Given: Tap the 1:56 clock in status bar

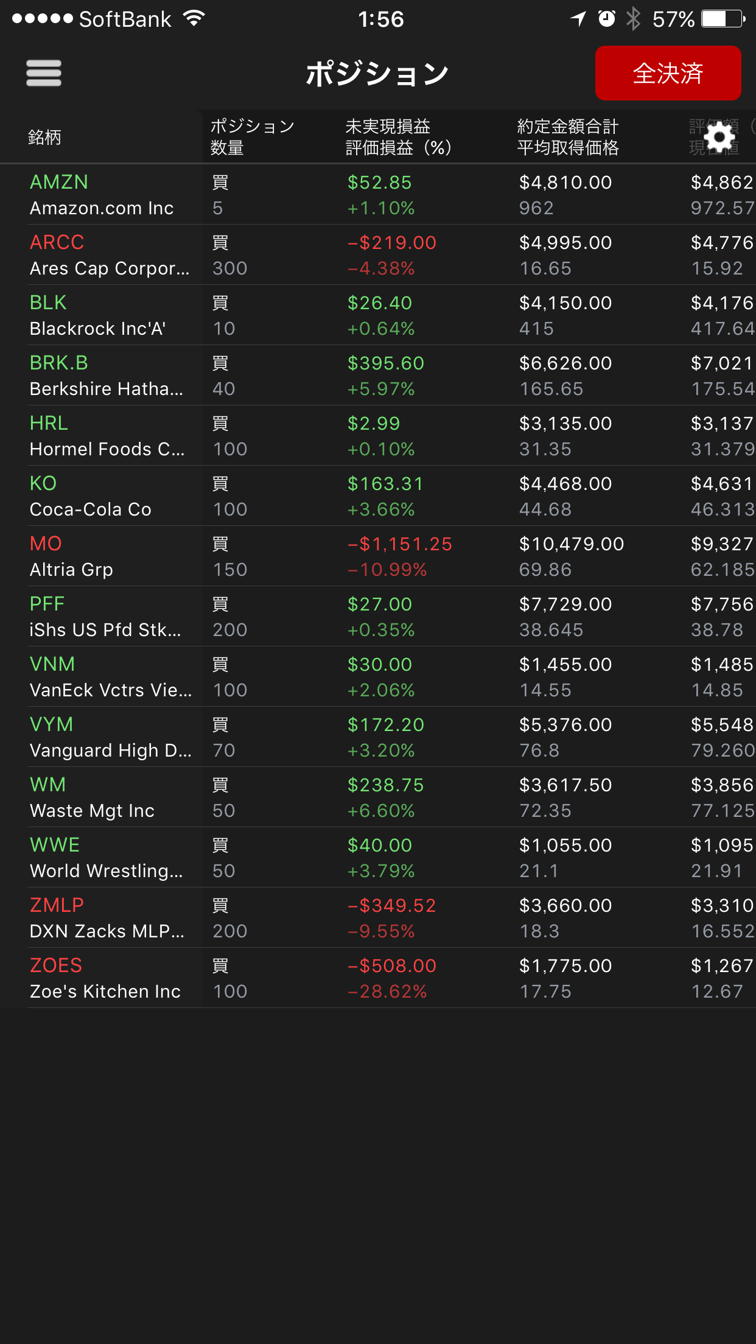Looking at the screenshot, I should 381,19.
